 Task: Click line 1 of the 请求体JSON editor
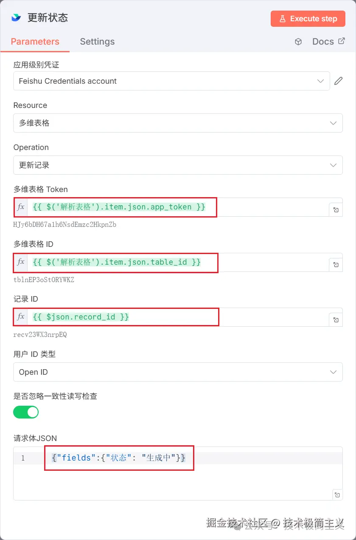119,458
